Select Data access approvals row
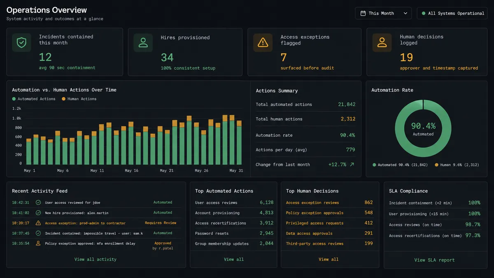Viewport: 494px width, 278px height. click(x=329, y=234)
